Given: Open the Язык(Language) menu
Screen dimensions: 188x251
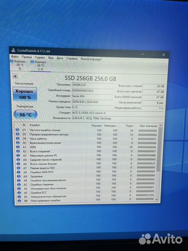Looking at the screenshot, I should [x=91, y=59].
